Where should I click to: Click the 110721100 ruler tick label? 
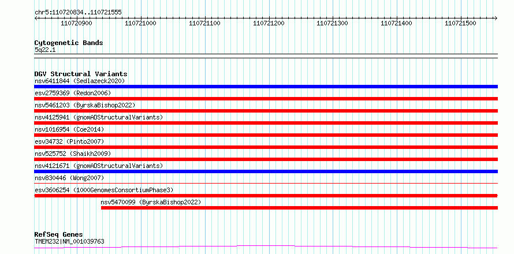pos(204,23)
